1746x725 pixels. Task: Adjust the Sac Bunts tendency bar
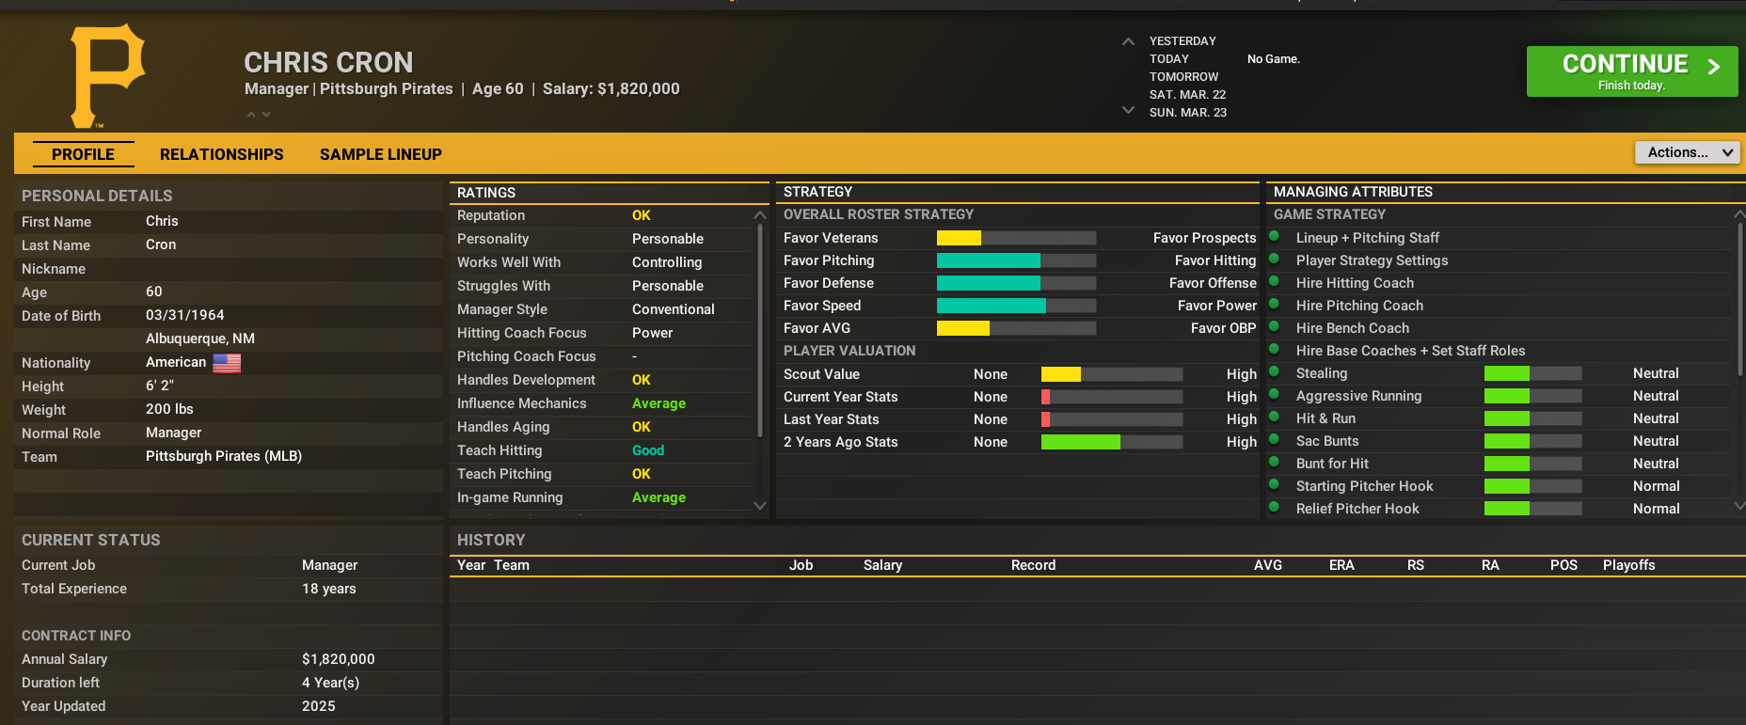[x=1533, y=441]
